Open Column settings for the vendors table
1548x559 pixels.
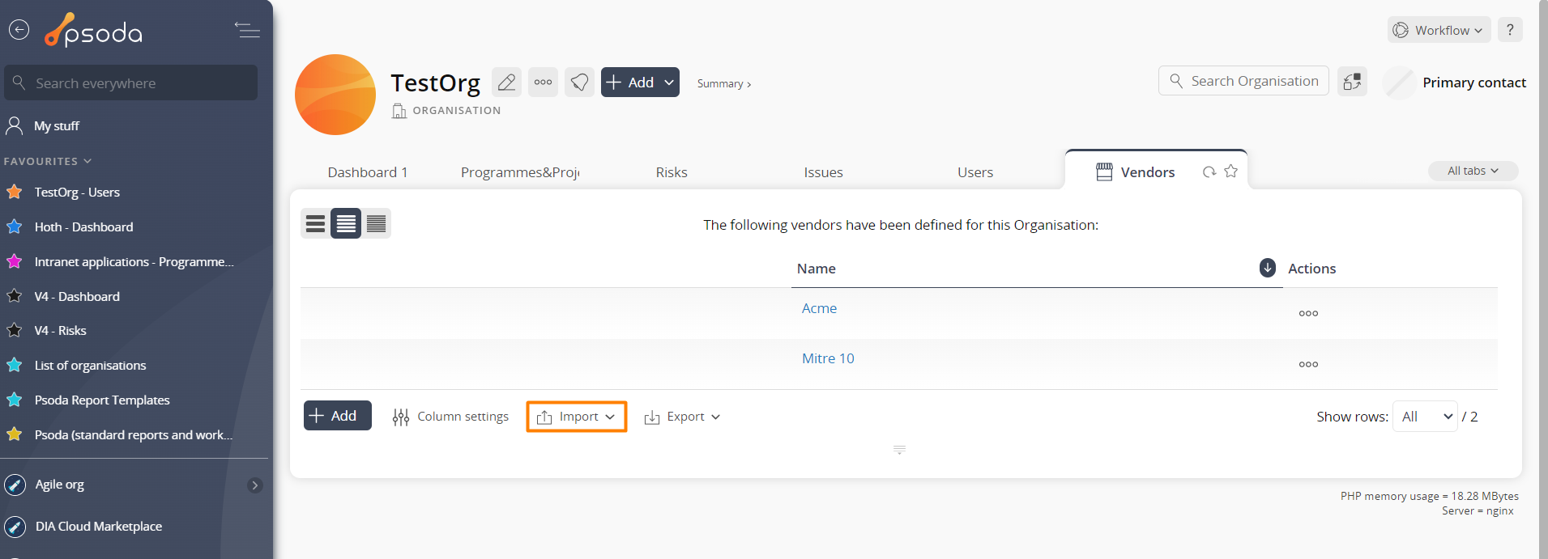[450, 417]
